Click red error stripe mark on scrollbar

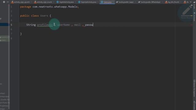pos(191,25)
